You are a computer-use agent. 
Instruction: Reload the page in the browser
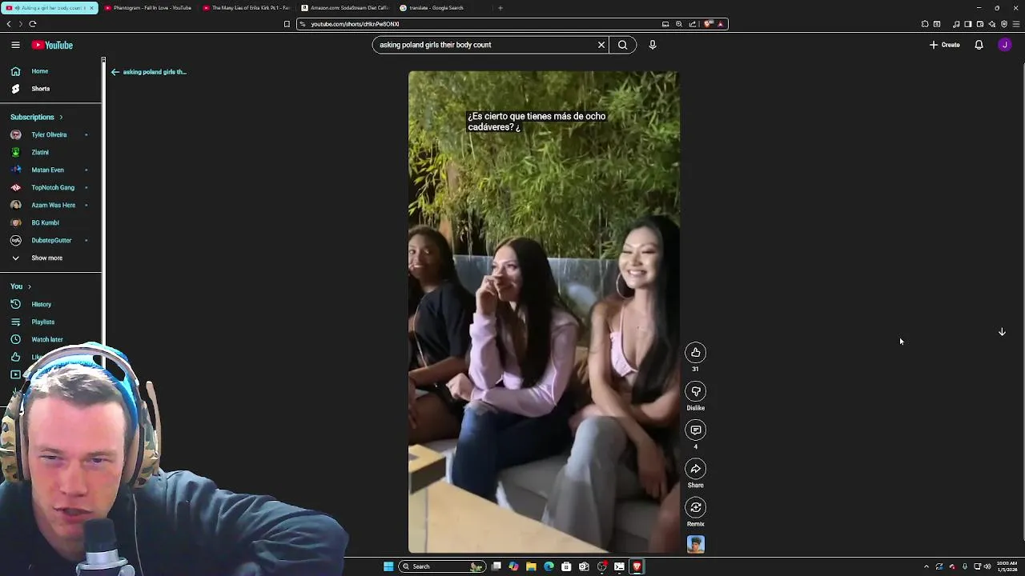(x=33, y=24)
